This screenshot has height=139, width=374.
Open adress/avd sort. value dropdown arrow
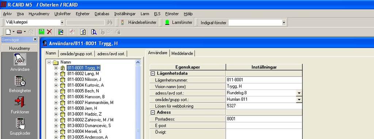299,93
